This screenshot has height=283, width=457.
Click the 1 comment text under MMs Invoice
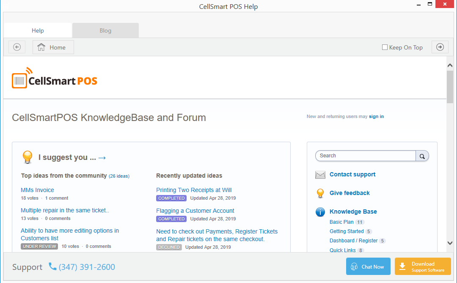(x=57, y=198)
